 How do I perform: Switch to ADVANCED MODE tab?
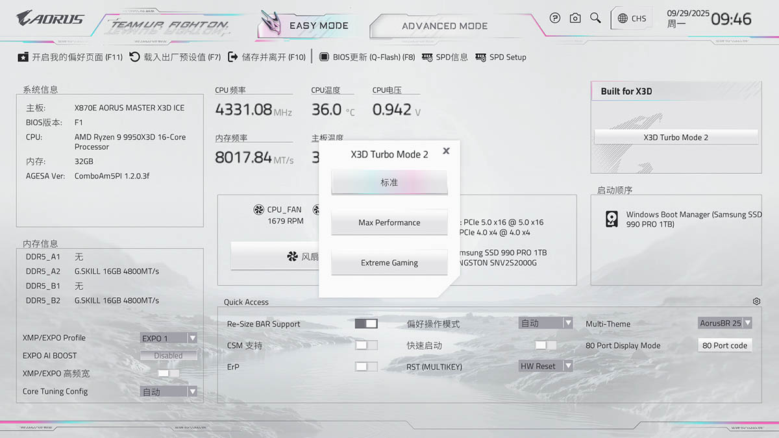click(x=444, y=26)
